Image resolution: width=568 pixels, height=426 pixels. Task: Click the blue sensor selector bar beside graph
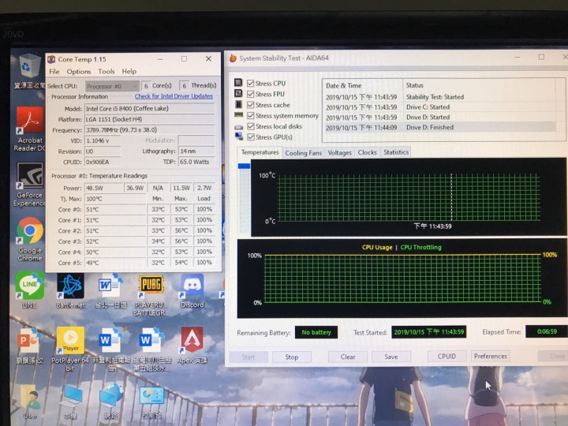pos(244,166)
